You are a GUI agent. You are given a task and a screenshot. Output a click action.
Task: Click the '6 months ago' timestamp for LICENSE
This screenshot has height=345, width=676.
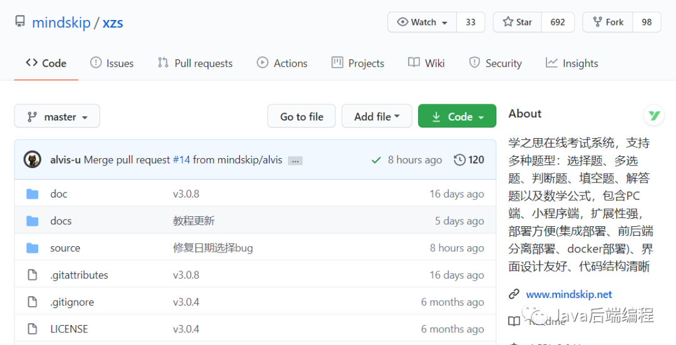[x=453, y=329]
